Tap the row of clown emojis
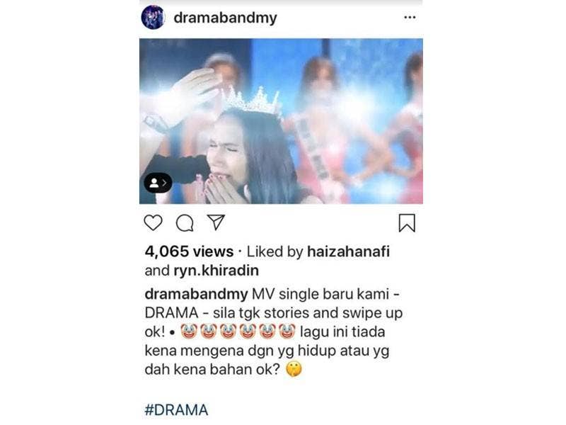The width and height of the screenshot is (566, 425). pyautogui.click(x=238, y=331)
